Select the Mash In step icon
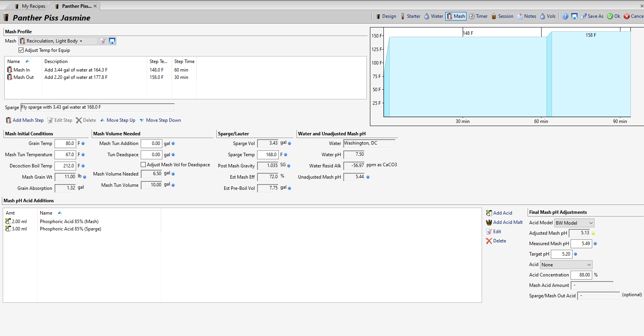Screen dimensions: 644x336 pyautogui.click(x=10, y=70)
